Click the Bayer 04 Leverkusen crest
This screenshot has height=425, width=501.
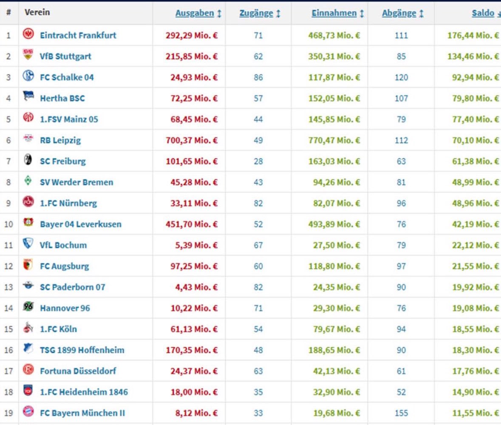pos(28,222)
